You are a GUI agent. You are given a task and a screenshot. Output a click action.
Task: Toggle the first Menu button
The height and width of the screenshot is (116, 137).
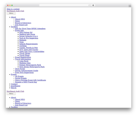point(11,13)
